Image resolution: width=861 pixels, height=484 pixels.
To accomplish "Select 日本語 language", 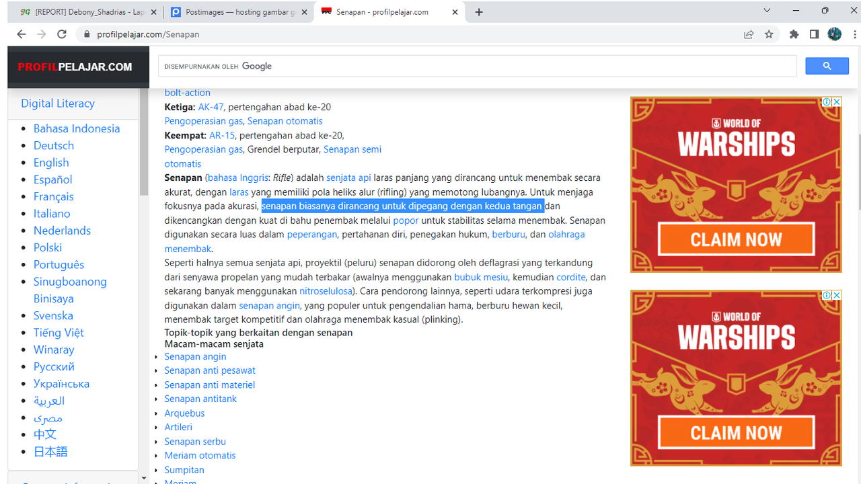I will (x=50, y=452).
